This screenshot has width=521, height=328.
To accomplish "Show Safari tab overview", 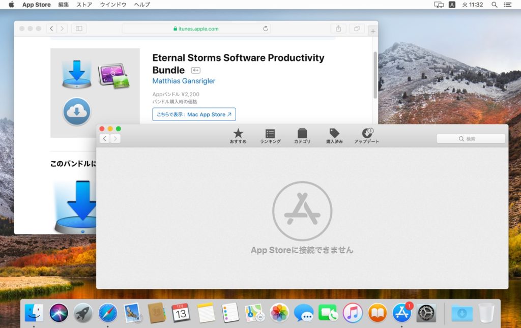I will [357, 29].
